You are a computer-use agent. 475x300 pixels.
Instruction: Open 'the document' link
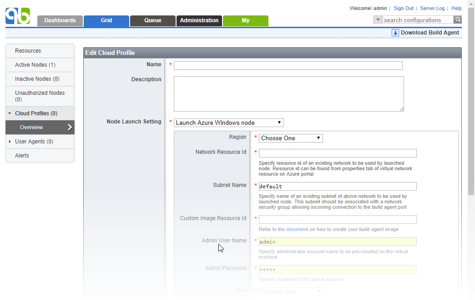tap(293, 229)
